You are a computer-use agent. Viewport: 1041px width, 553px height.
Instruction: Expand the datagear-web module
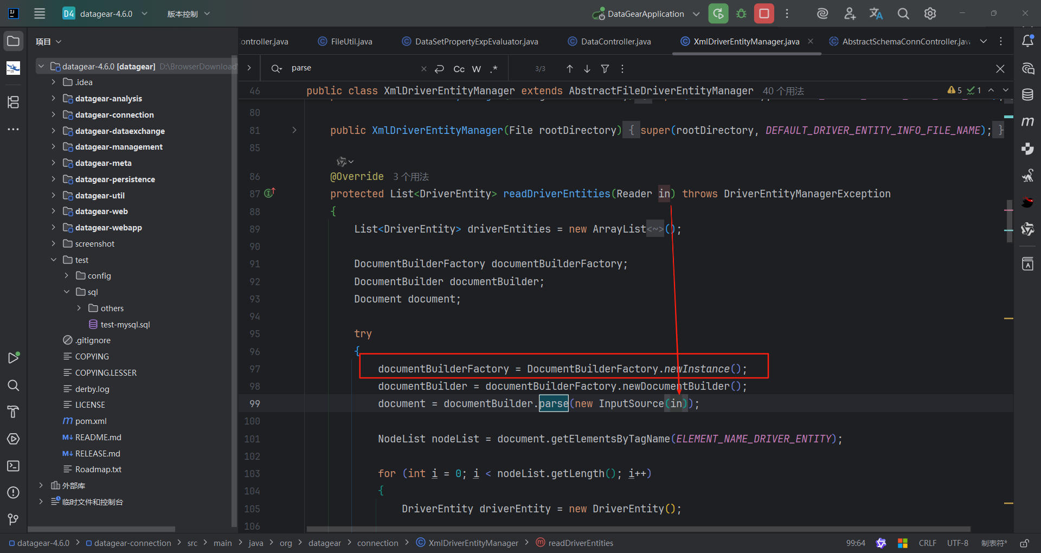tap(53, 211)
